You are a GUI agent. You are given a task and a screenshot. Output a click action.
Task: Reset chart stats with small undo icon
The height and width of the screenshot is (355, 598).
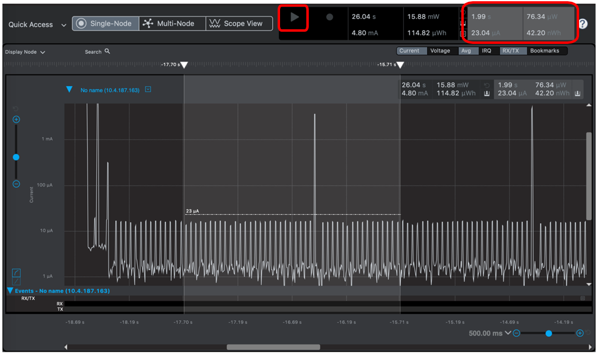(487, 85)
